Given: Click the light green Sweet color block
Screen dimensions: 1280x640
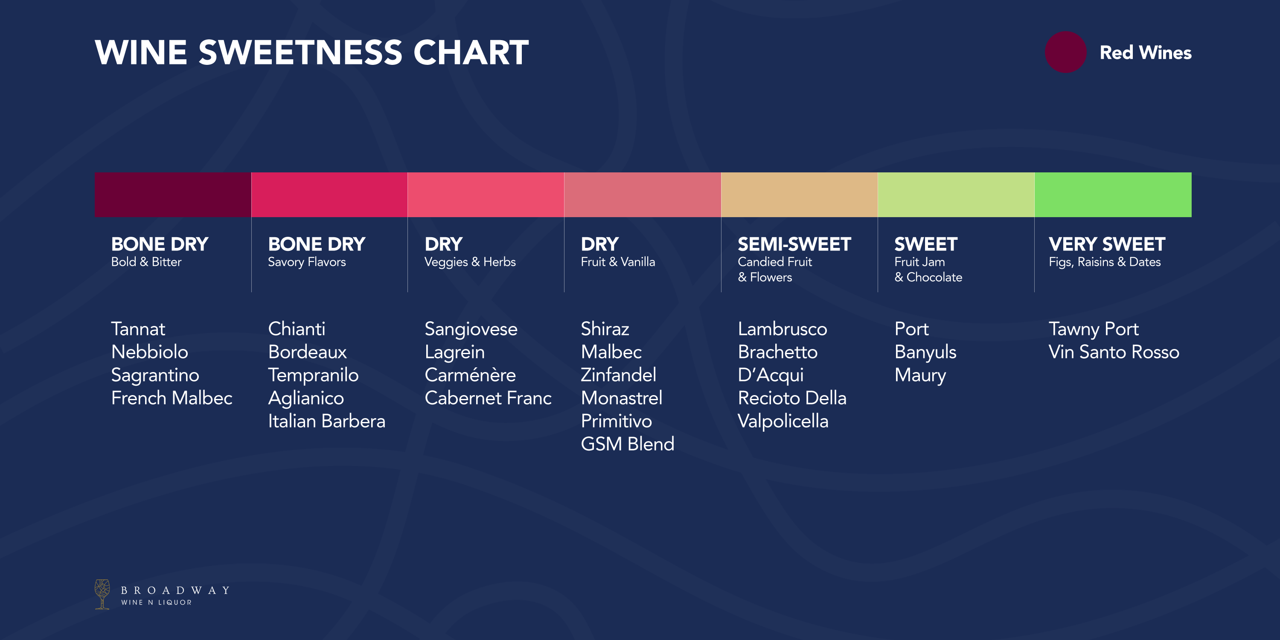Looking at the screenshot, I should coord(956,195).
